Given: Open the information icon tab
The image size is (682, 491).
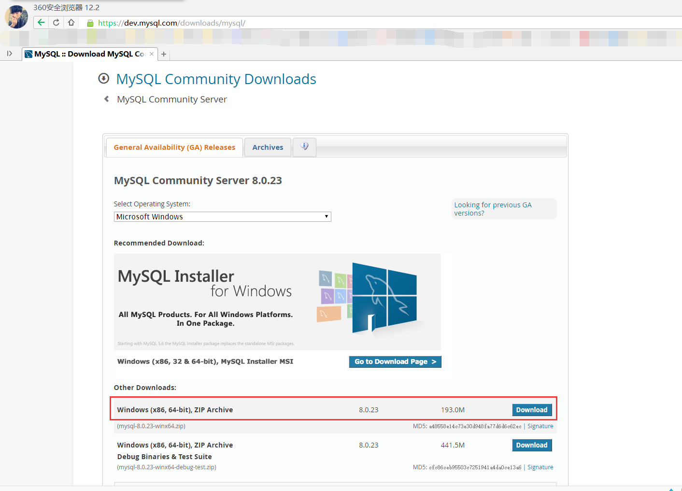Looking at the screenshot, I should pos(304,147).
